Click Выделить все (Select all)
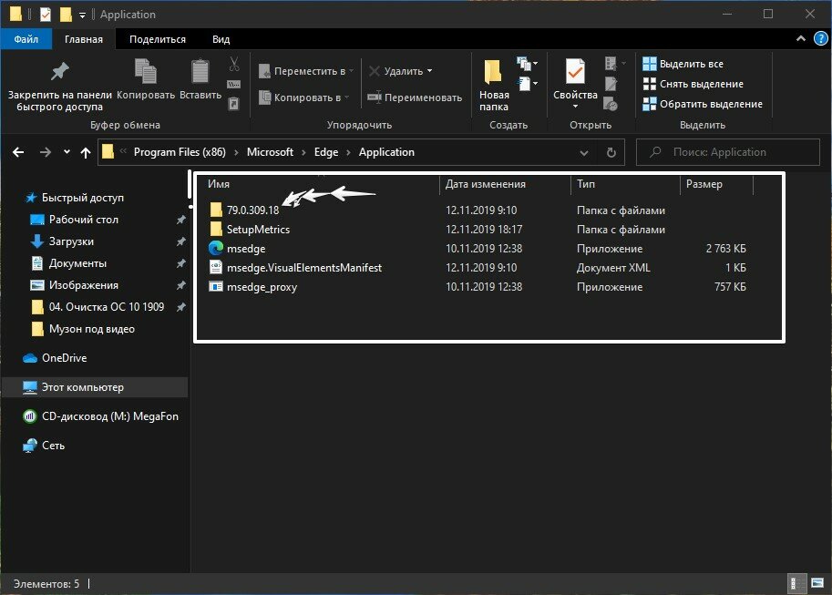This screenshot has height=595, width=832. click(x=683, y=64)
